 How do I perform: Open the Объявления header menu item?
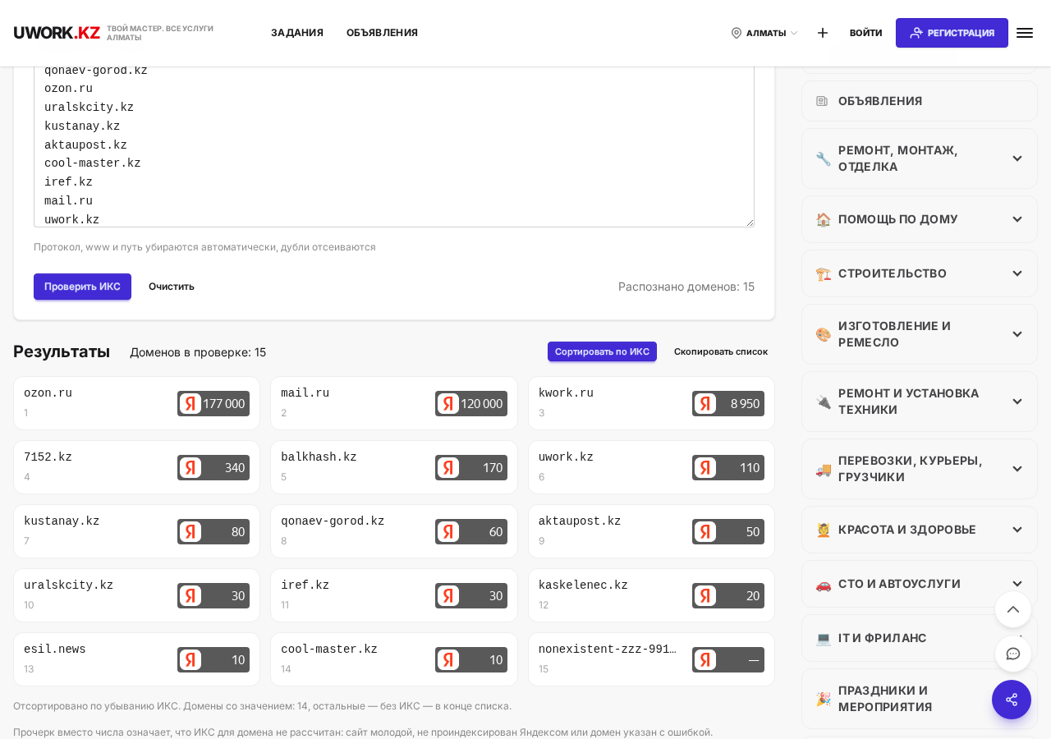tap(382, 33)
